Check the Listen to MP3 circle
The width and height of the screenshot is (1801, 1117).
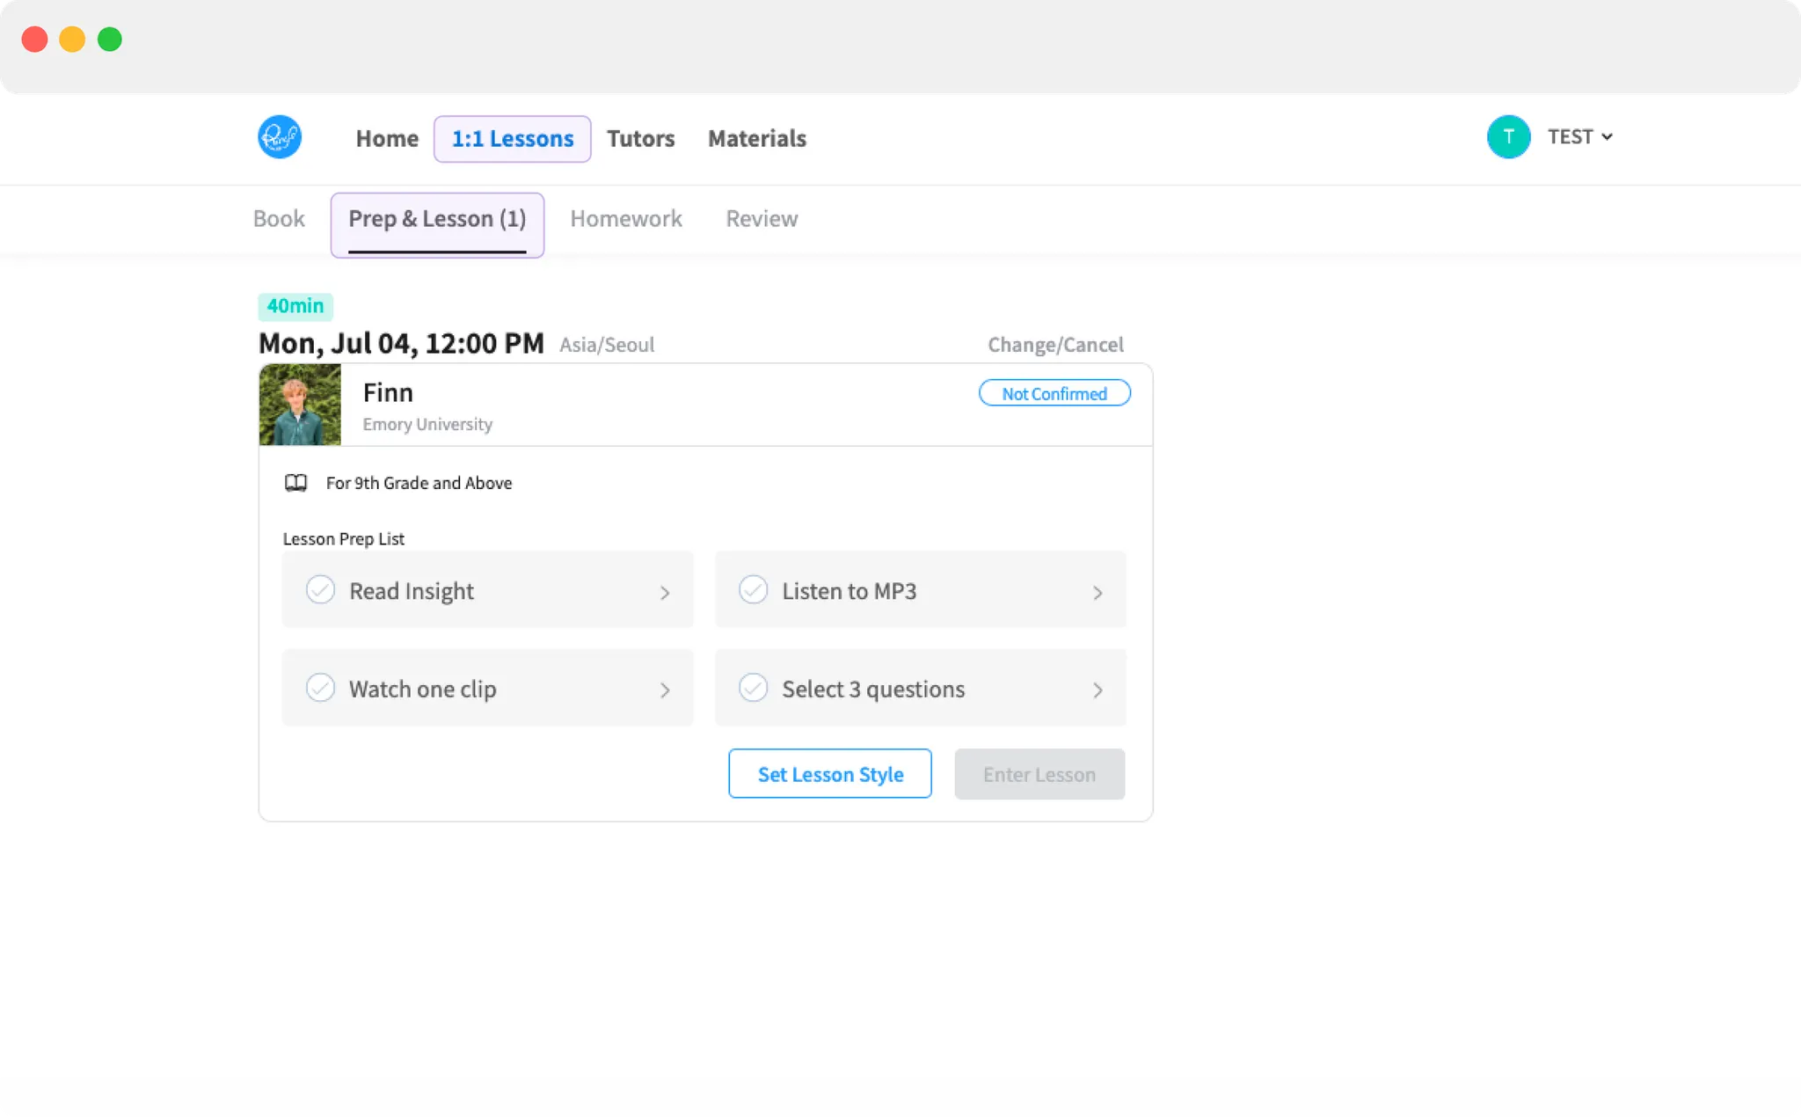753,589
